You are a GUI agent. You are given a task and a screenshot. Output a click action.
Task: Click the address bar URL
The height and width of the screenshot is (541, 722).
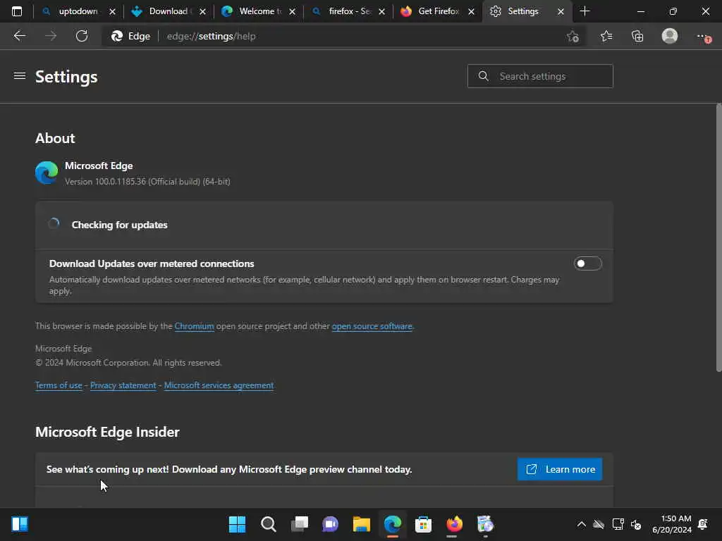tap(211, 36)
